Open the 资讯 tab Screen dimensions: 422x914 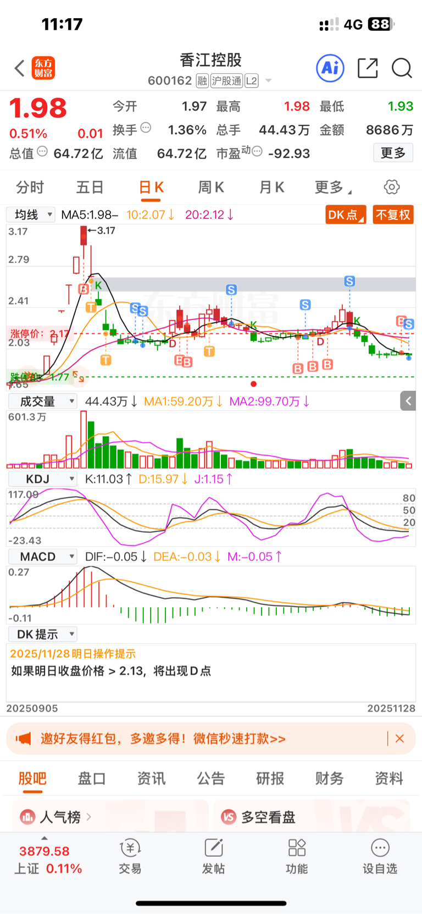coord(151,778)
